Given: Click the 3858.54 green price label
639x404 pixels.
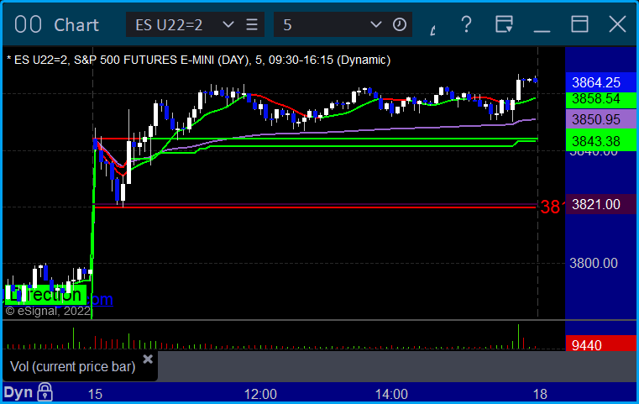Looking at the screenshot, I should click(600, 99).
